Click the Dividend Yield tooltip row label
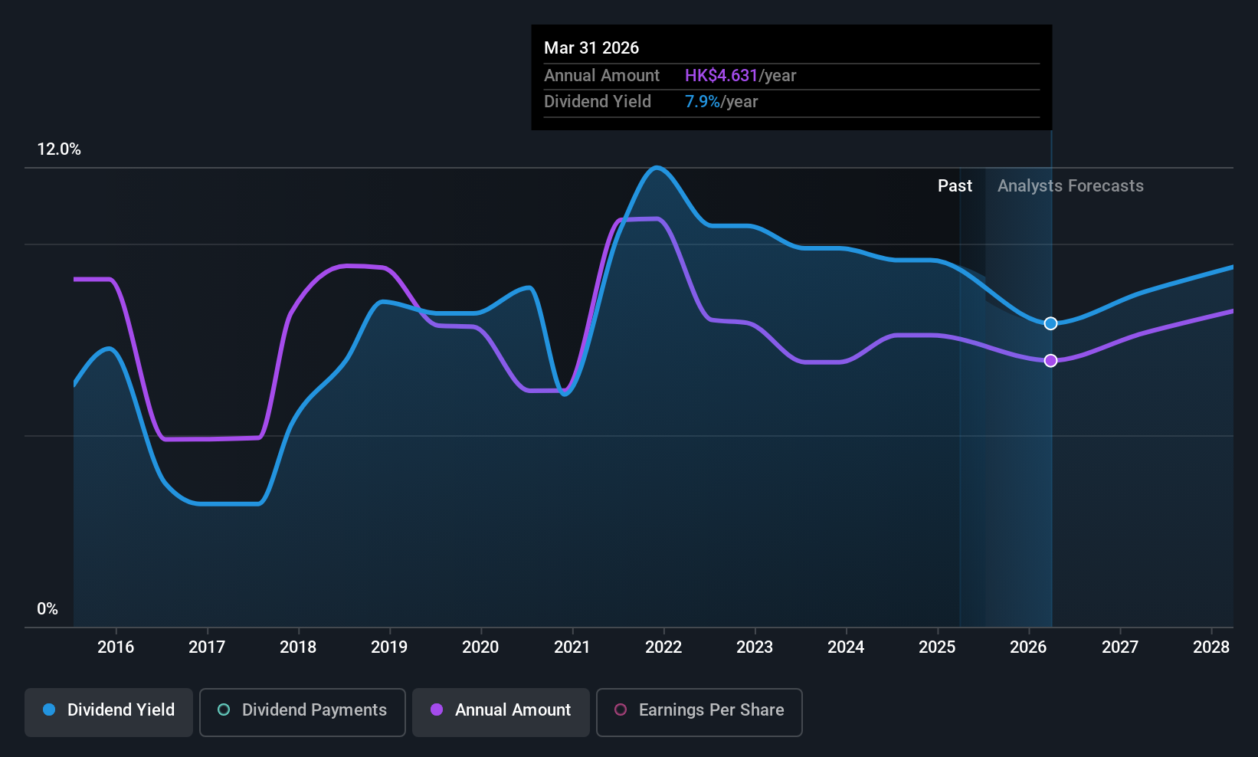The image size is (1258, 757). point(598,101)
